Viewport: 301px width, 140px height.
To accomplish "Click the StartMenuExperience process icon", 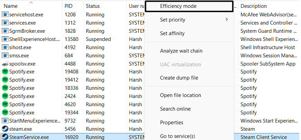I will click(5, 121).
